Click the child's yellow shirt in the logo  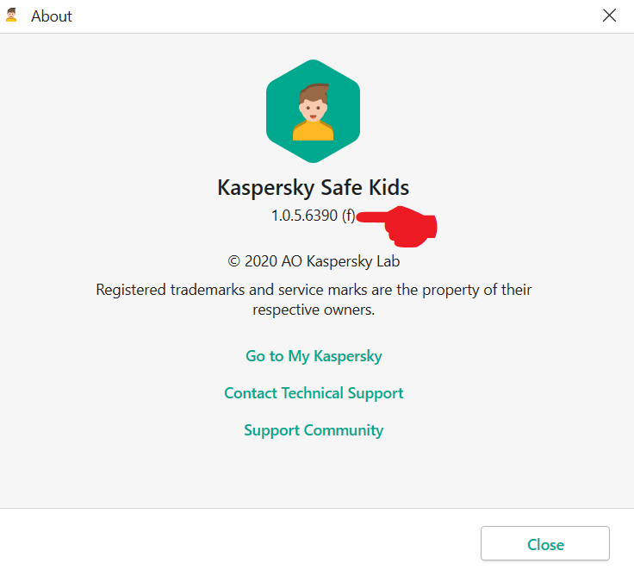(313, 130)
